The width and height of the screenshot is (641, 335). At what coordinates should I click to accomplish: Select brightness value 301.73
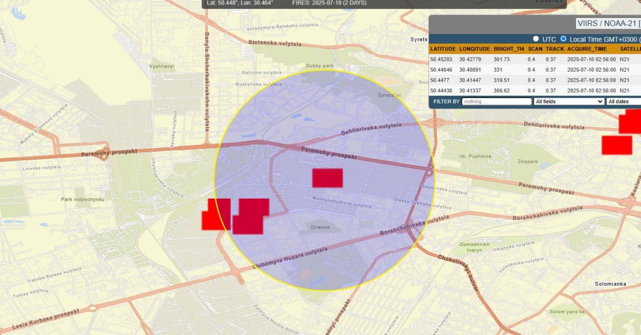[x=501, y=59]
